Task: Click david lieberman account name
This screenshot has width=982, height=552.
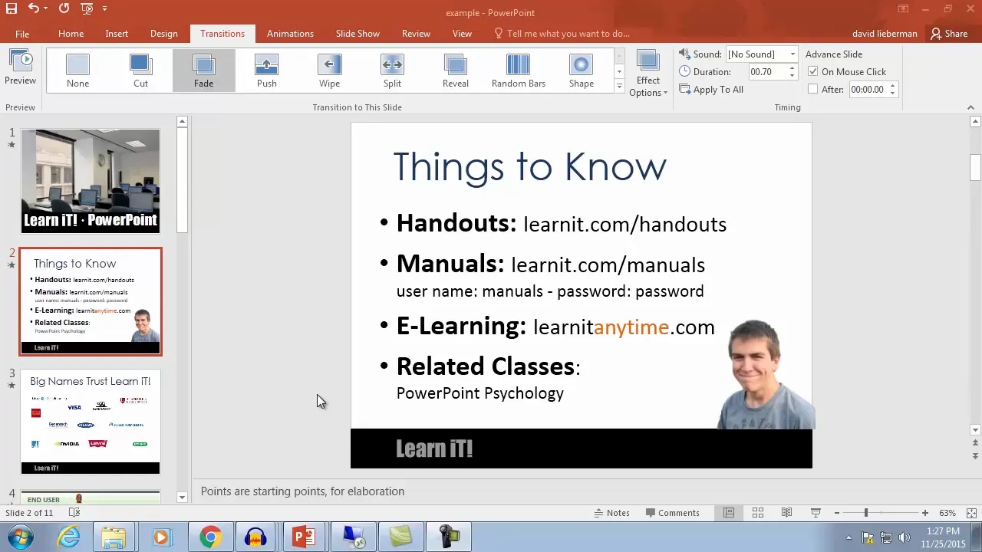Action: coord(885,34)
